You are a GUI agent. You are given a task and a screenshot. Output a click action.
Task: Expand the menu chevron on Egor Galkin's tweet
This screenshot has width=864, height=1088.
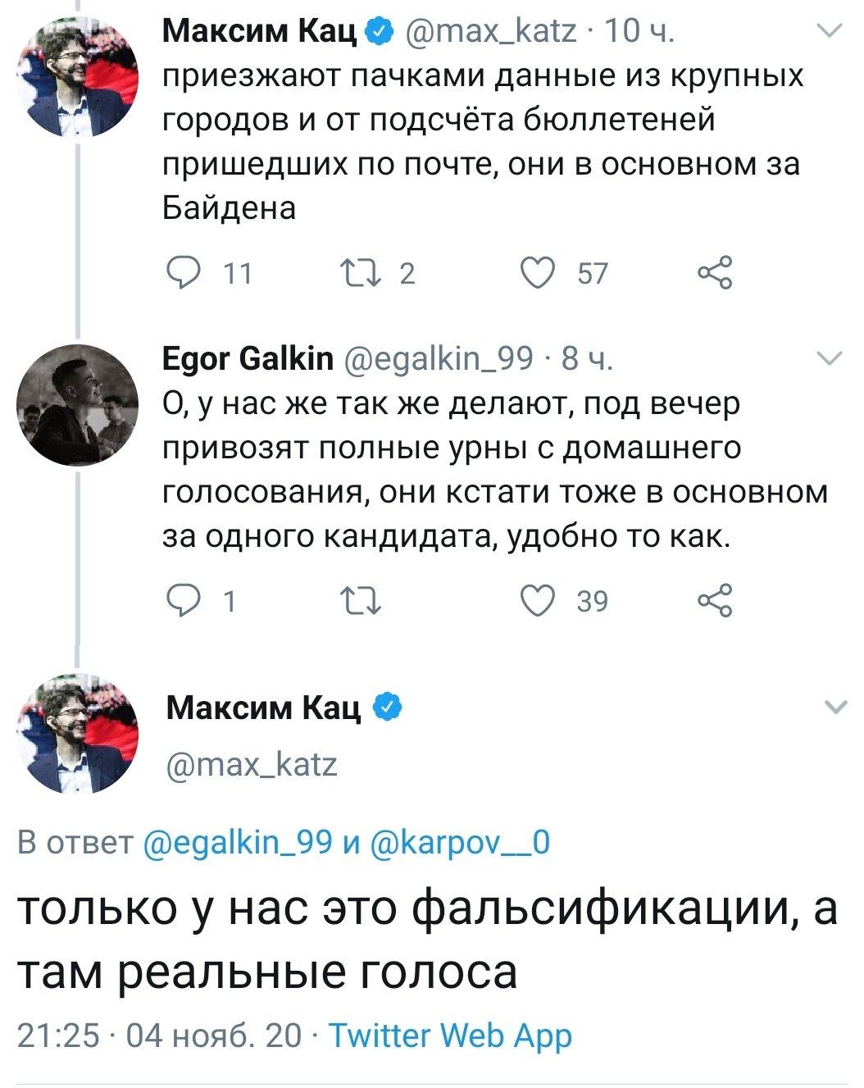[830, 358]
